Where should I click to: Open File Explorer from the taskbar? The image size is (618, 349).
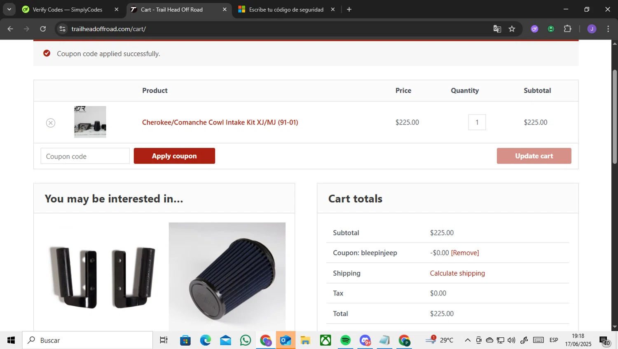tap(305, 340)
